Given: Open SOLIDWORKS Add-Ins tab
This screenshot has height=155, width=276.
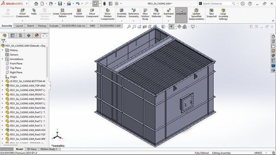Looking at the screenshot, I should click(x=73, y=26).
